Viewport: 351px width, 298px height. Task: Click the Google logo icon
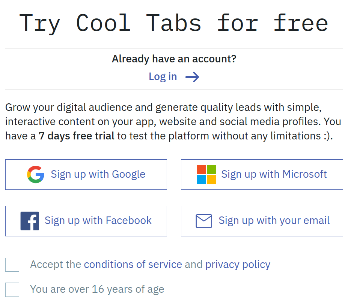[36, 174]
